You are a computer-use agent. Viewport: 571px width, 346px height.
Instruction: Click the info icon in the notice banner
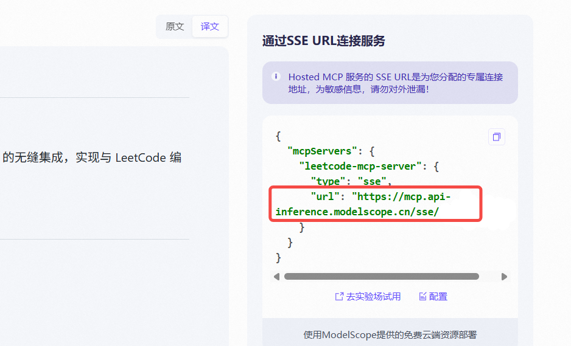[276, 77]
